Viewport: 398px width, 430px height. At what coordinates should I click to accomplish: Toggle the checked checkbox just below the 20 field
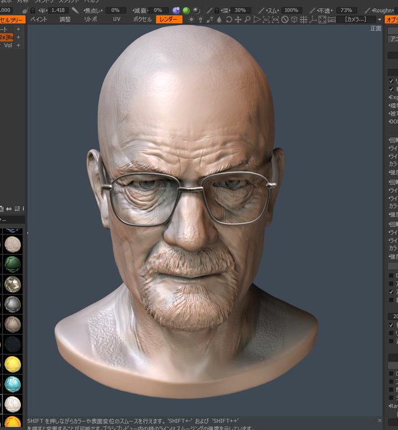pyautogui.click(x=391, y=325)
